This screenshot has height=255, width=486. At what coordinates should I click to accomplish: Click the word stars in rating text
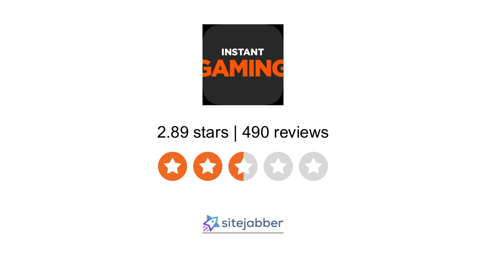pos(211,132)
